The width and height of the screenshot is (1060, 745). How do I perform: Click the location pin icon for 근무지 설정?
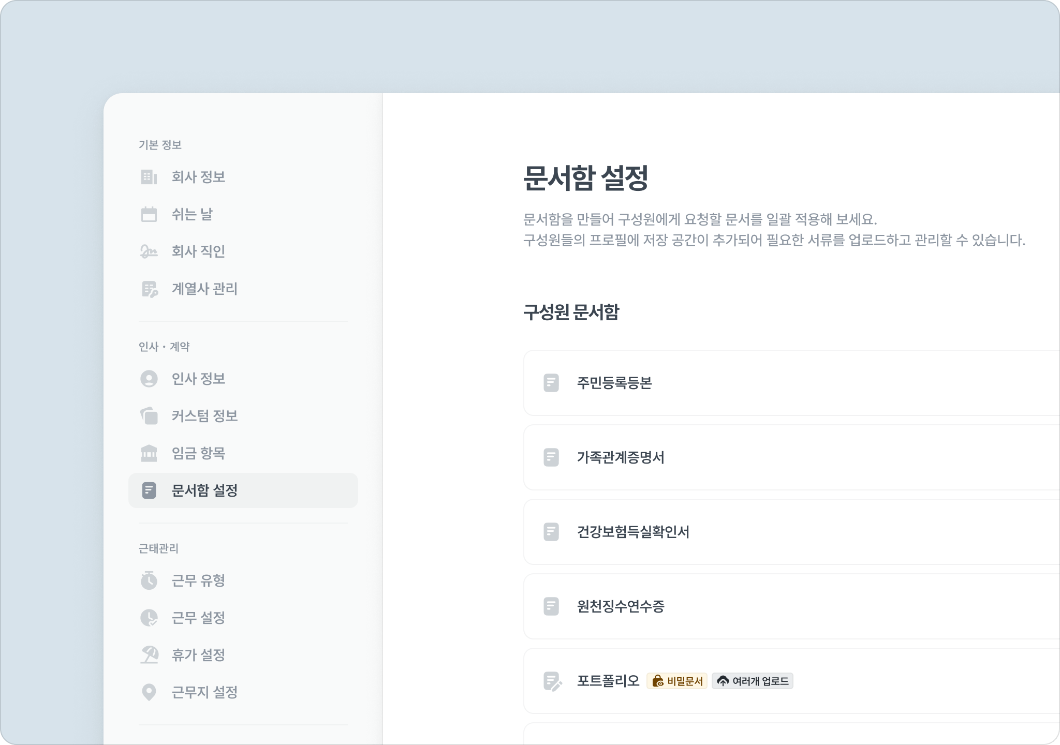149,692
